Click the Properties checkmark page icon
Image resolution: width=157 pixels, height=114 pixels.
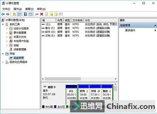point(46,14)
